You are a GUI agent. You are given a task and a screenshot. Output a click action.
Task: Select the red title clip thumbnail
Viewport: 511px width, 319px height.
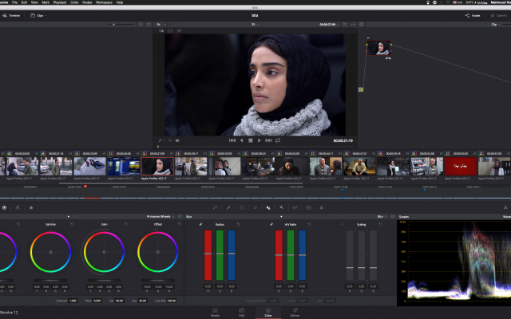460,167
